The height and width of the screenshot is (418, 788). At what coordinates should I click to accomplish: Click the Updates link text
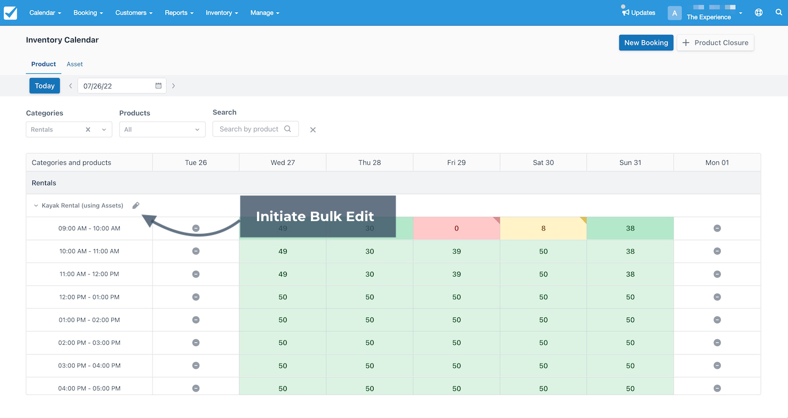tap(643, 13)
